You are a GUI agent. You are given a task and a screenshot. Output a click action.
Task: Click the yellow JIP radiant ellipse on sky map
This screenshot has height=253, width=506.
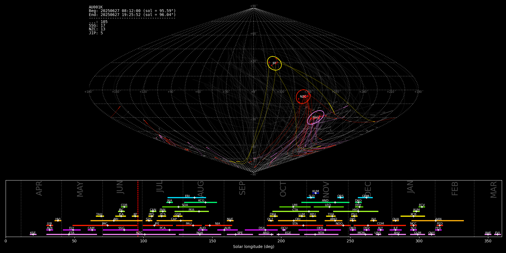(274, 63)
